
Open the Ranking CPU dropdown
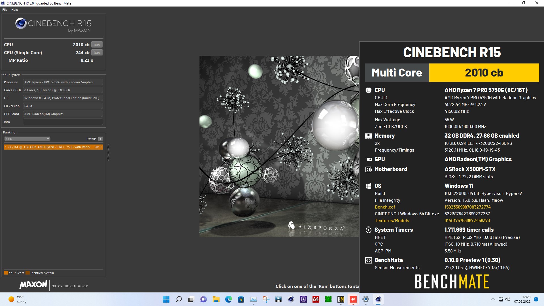pyautogui.click(x=27, y=139)
